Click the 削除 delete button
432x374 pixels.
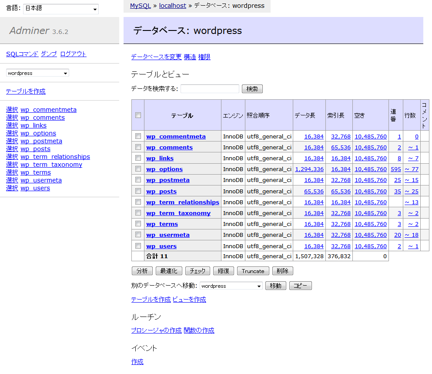tap(282, 271)
